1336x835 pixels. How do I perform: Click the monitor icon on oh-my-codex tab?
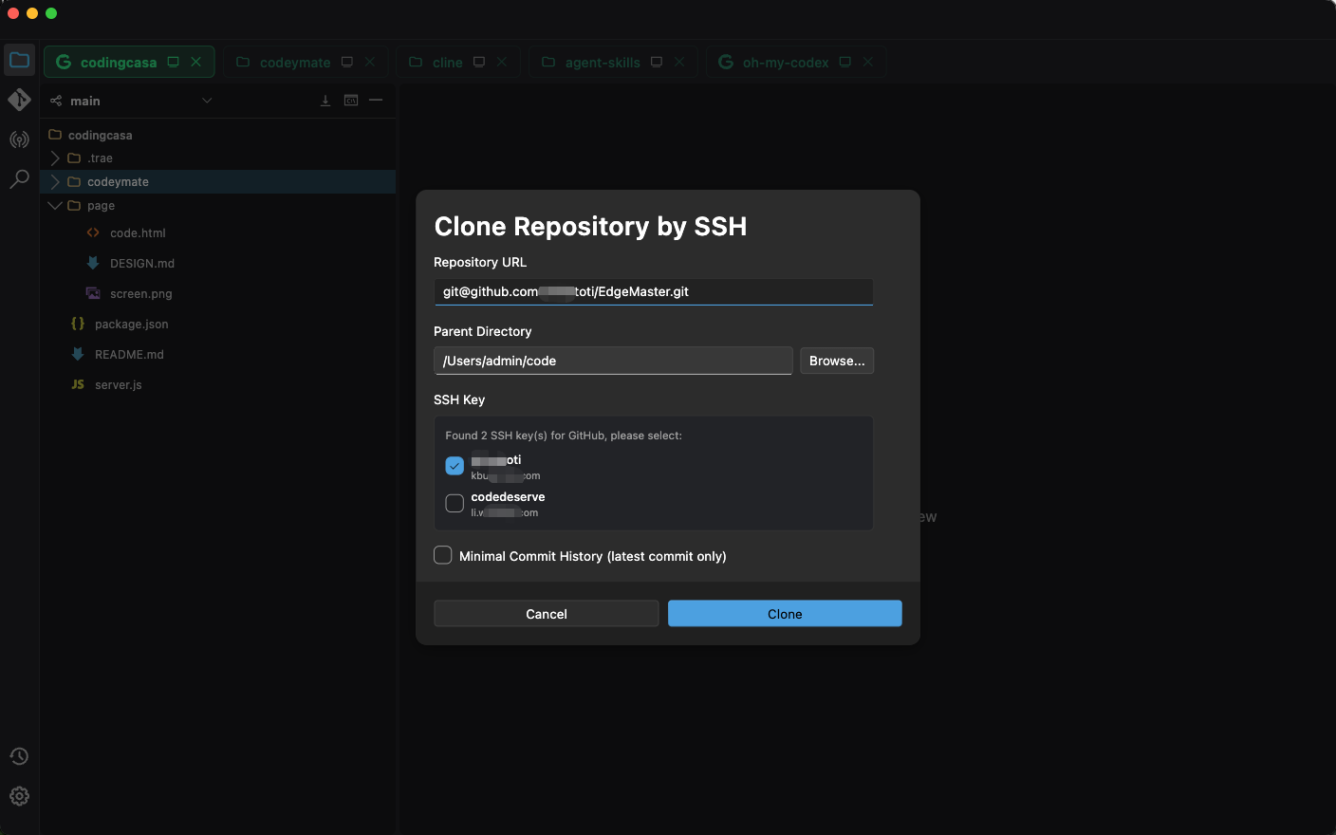click(844, 62)
